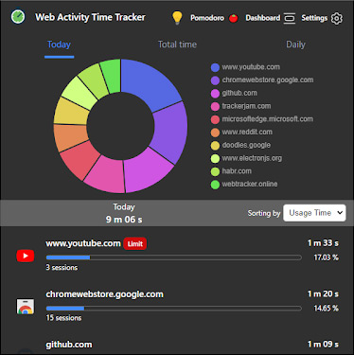Open the Dashboard window icon

[x=290, y=18]
